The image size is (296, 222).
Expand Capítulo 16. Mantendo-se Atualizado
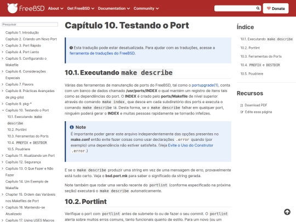coord(2,207)
